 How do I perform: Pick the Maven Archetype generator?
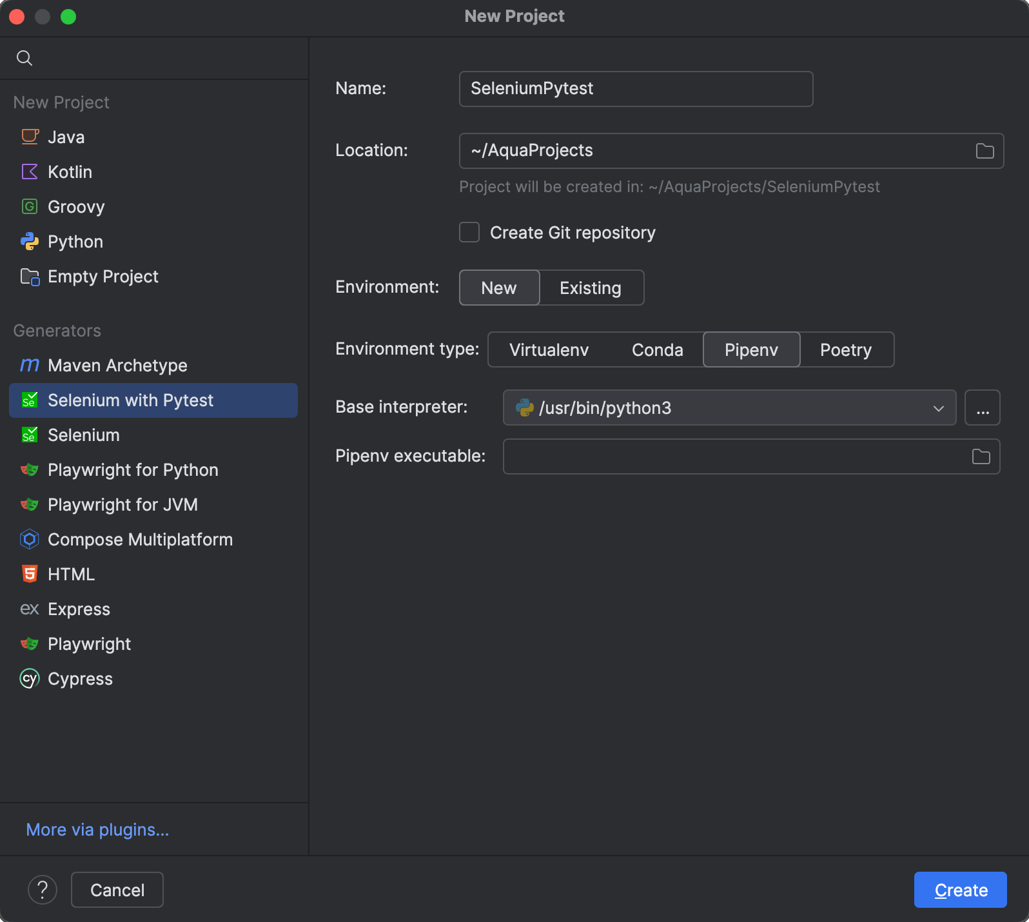pyautogui.click(x=117, y=366)
